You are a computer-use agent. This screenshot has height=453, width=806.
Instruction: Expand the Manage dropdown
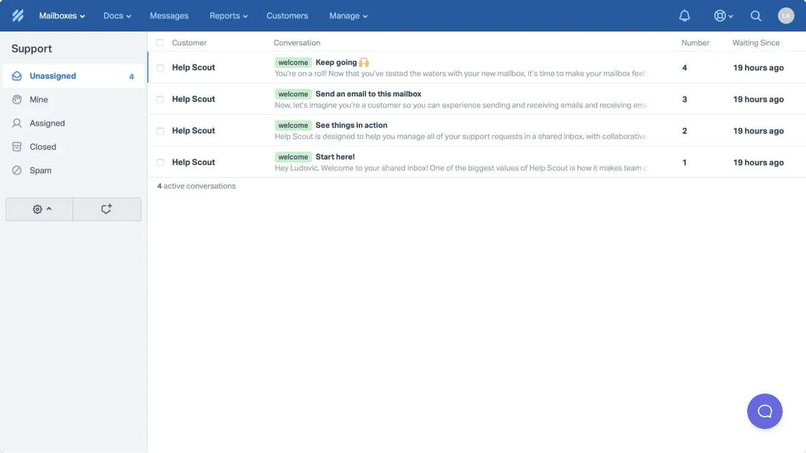pos(348,16)
